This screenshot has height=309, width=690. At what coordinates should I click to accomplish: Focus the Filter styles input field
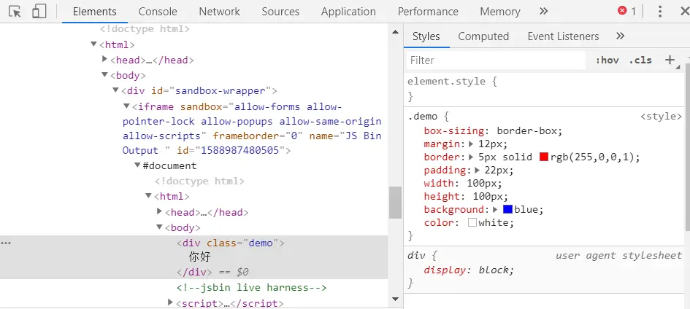coord(496,60)
